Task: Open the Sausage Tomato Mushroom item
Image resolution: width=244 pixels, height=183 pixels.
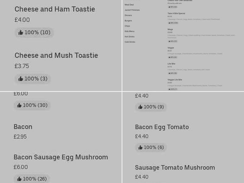Action: point(175,167)
